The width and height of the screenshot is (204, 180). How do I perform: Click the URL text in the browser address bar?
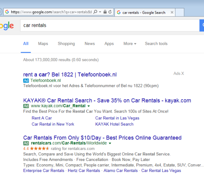(51, 12)
